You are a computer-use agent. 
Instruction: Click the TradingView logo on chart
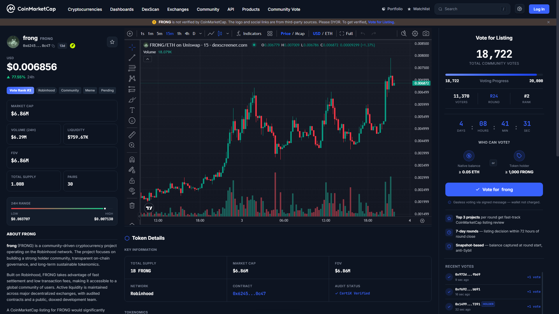click(x=149, y=208)
